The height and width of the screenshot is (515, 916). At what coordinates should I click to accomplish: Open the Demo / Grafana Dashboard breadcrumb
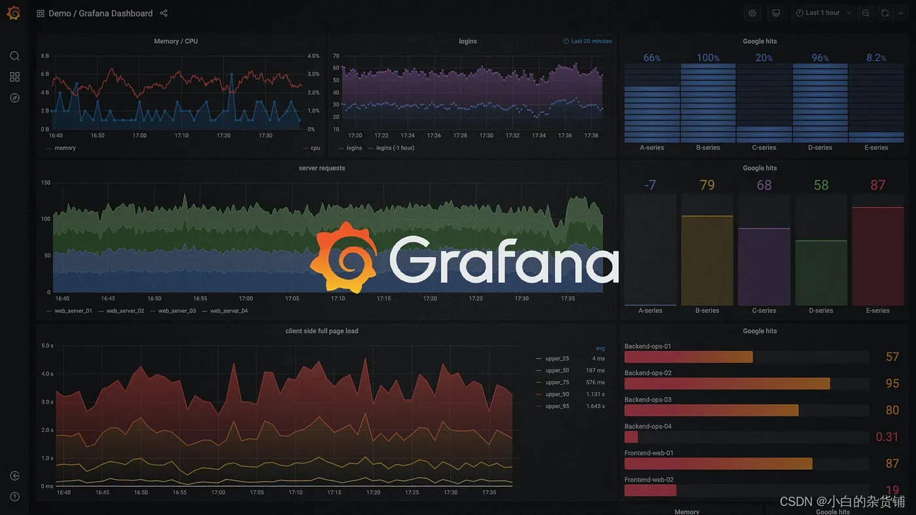(101, 13)
